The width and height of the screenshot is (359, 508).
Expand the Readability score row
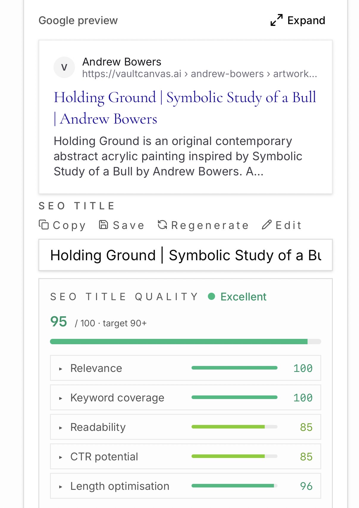point(186,427)
